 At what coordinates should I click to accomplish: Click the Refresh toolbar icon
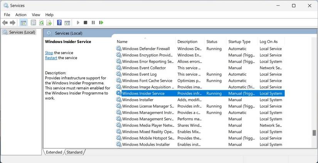[41, 23]
